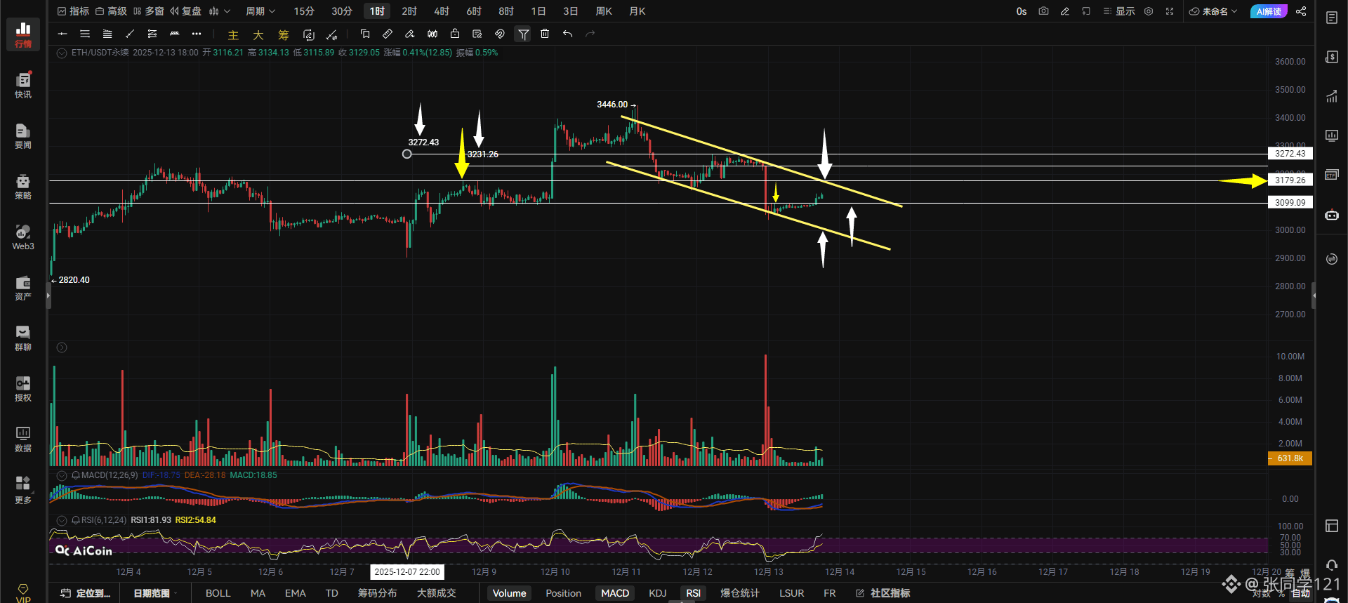This screenshot has width=1348, height=603.
Task: Click the 定位到 locate button
Action: [86, 593]
